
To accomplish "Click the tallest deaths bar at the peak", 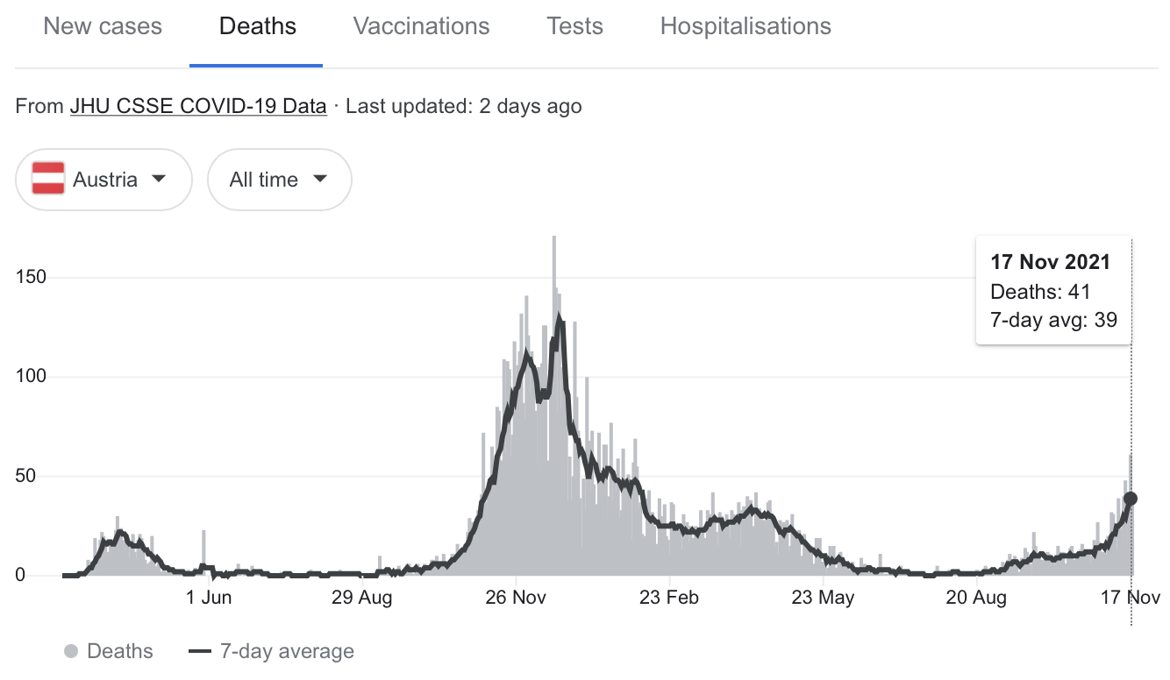I will 554,263.
